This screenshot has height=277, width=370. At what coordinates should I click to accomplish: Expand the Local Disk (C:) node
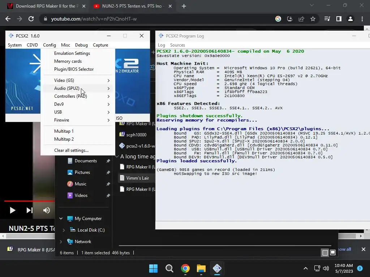(64, 230)
